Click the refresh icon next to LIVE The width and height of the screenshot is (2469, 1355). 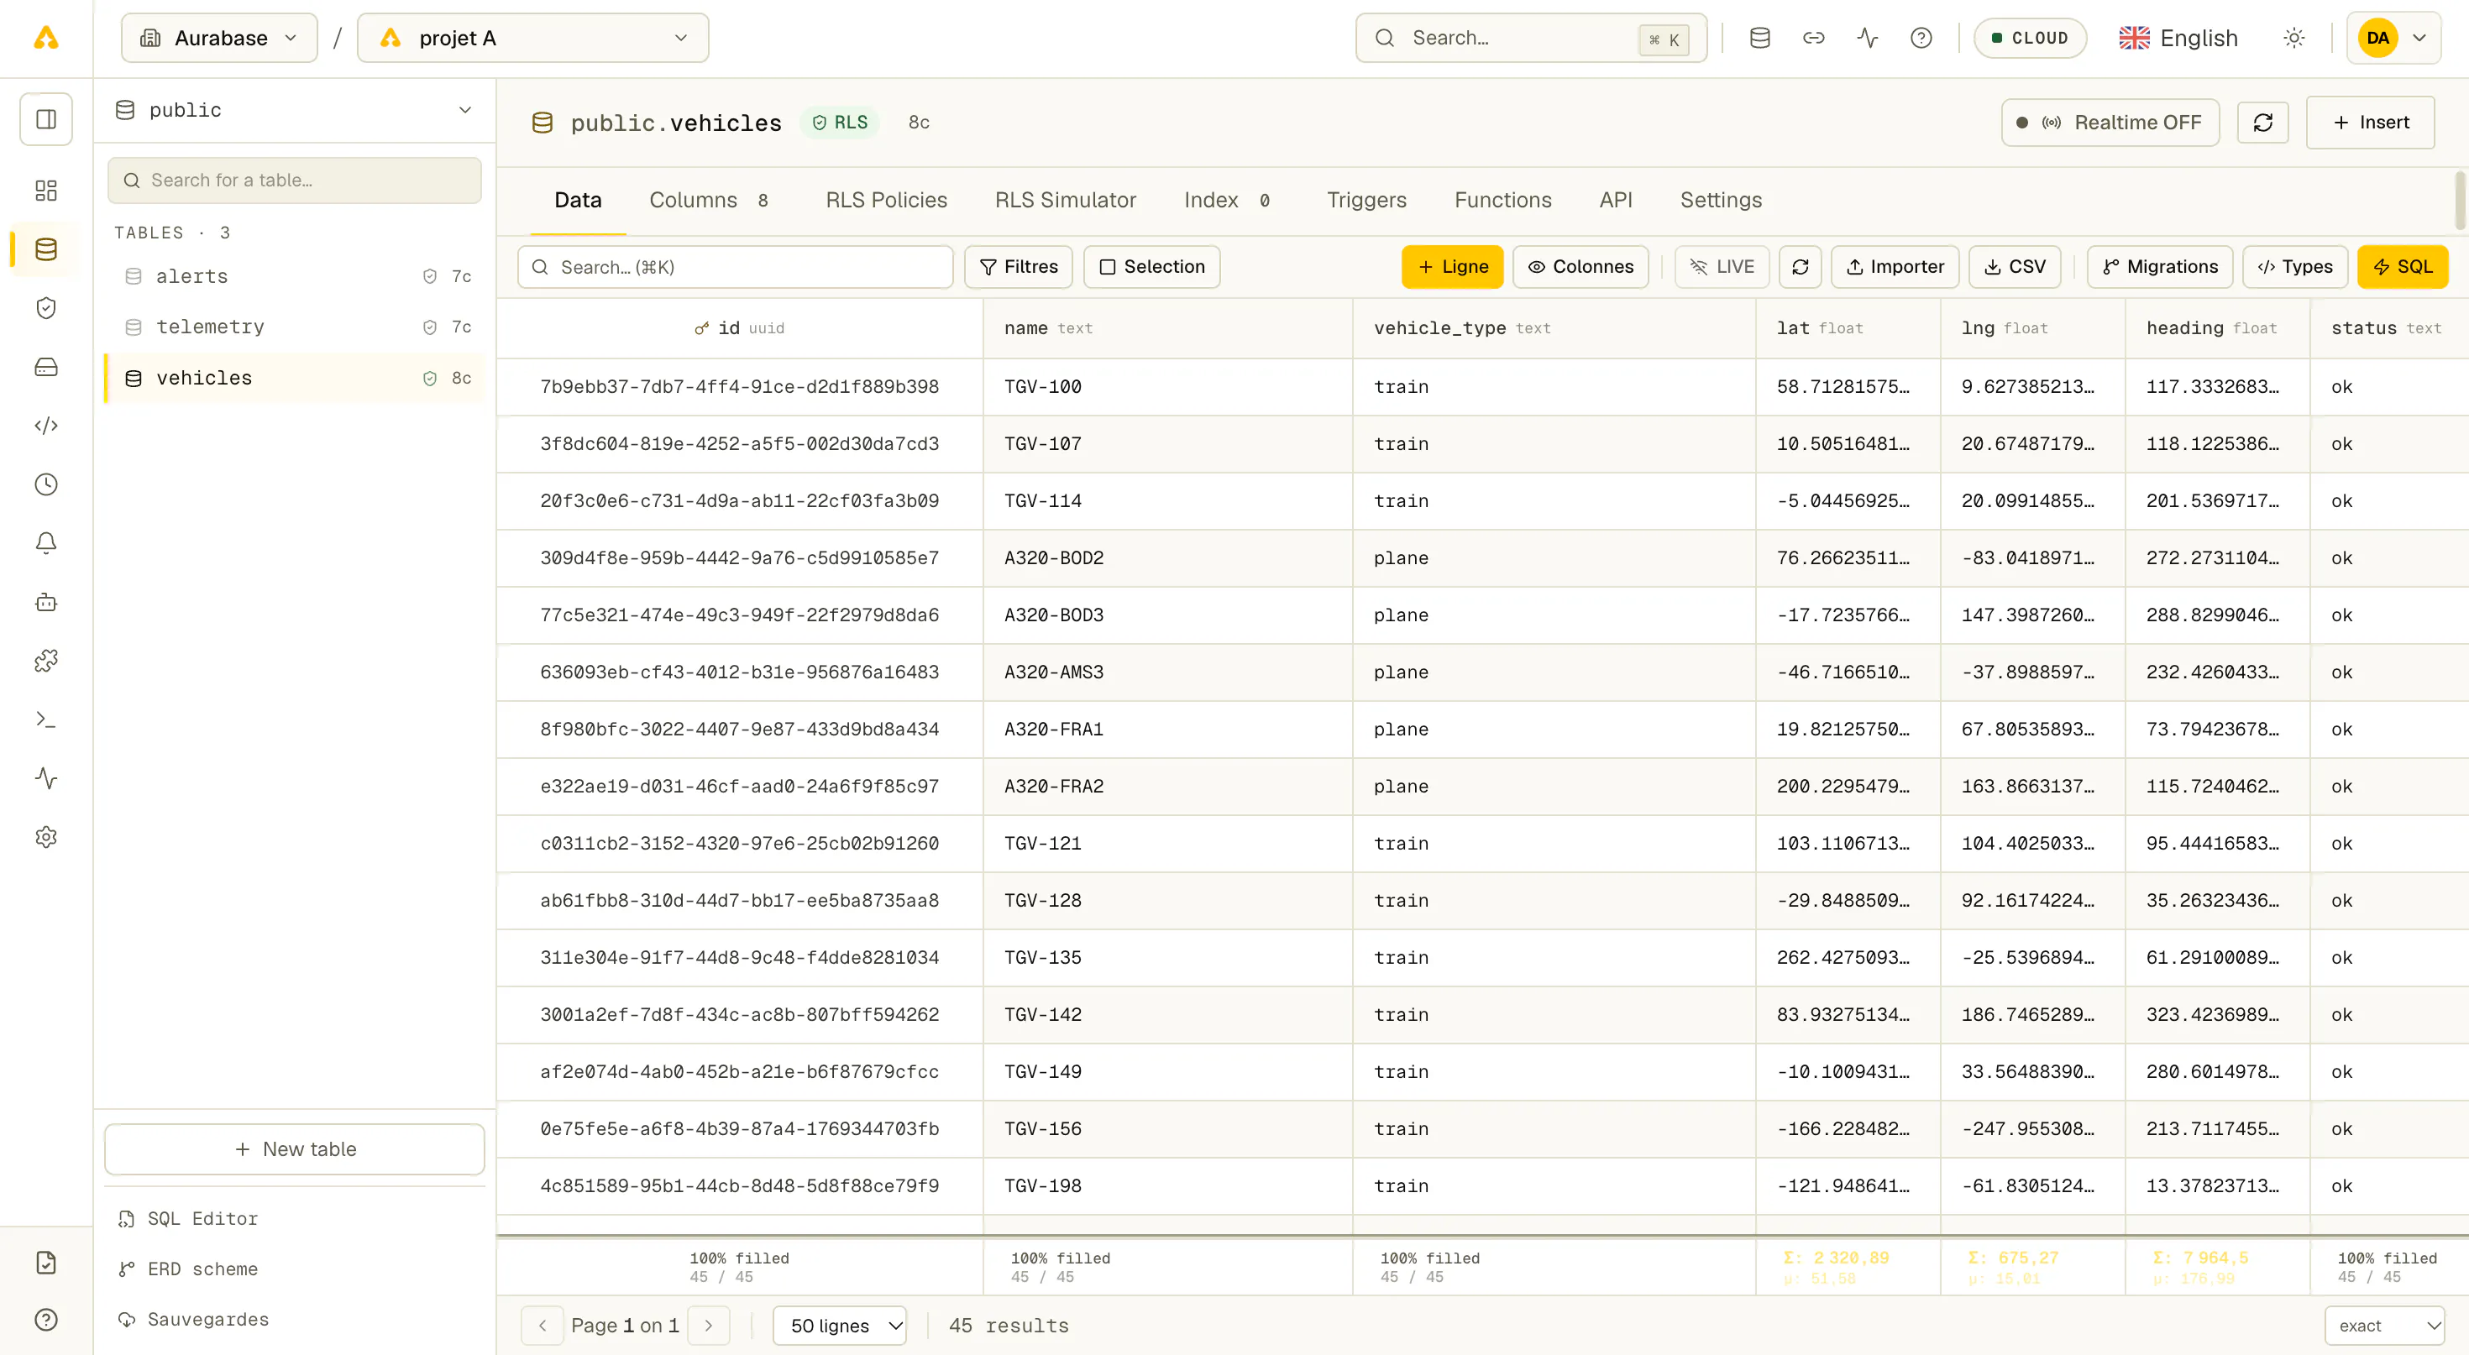click(1800, 266)
